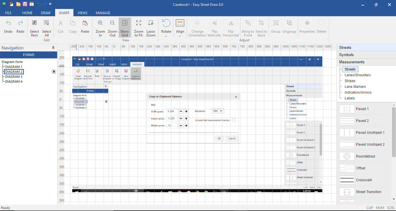Select the Streets category in the tree
Viewport: 396px width, 211px height.
click(x=350, y=69)
